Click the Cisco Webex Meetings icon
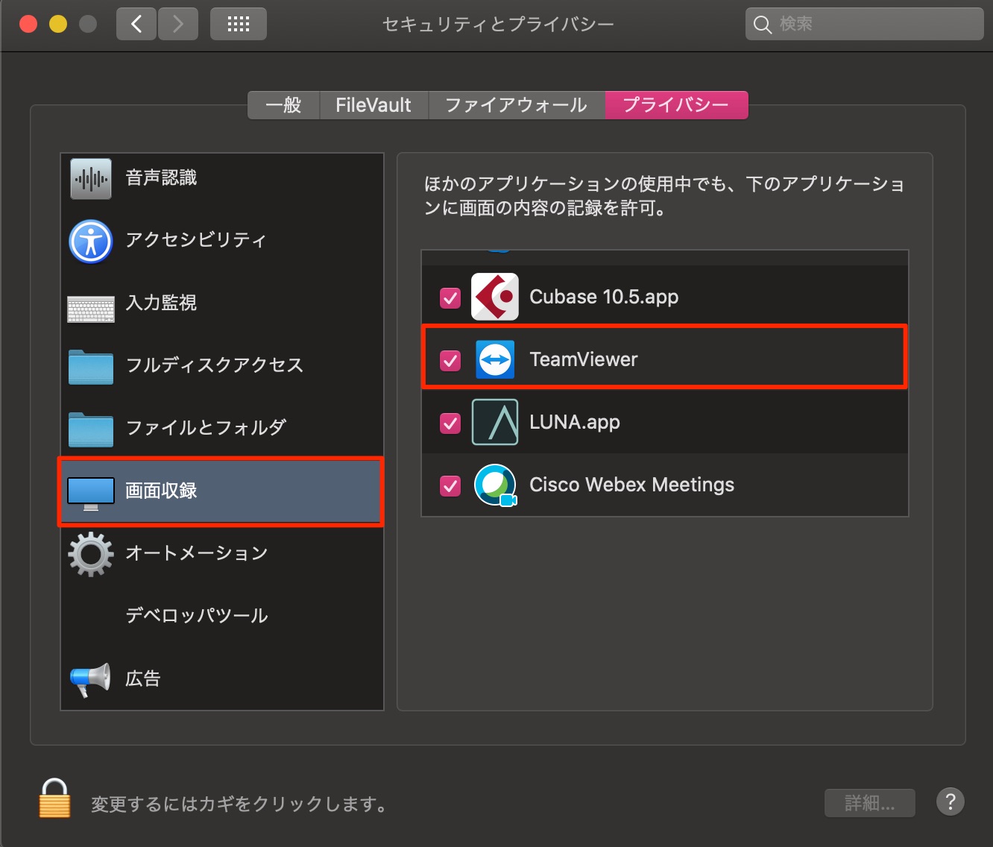The height and width of the screenshot is (847, 993). [x=495, y=485]
